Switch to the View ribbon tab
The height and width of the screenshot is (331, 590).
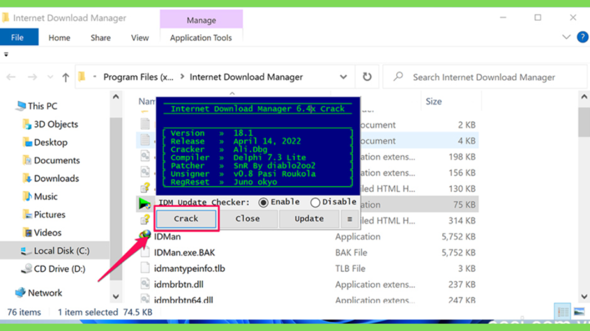coord(139,38)
